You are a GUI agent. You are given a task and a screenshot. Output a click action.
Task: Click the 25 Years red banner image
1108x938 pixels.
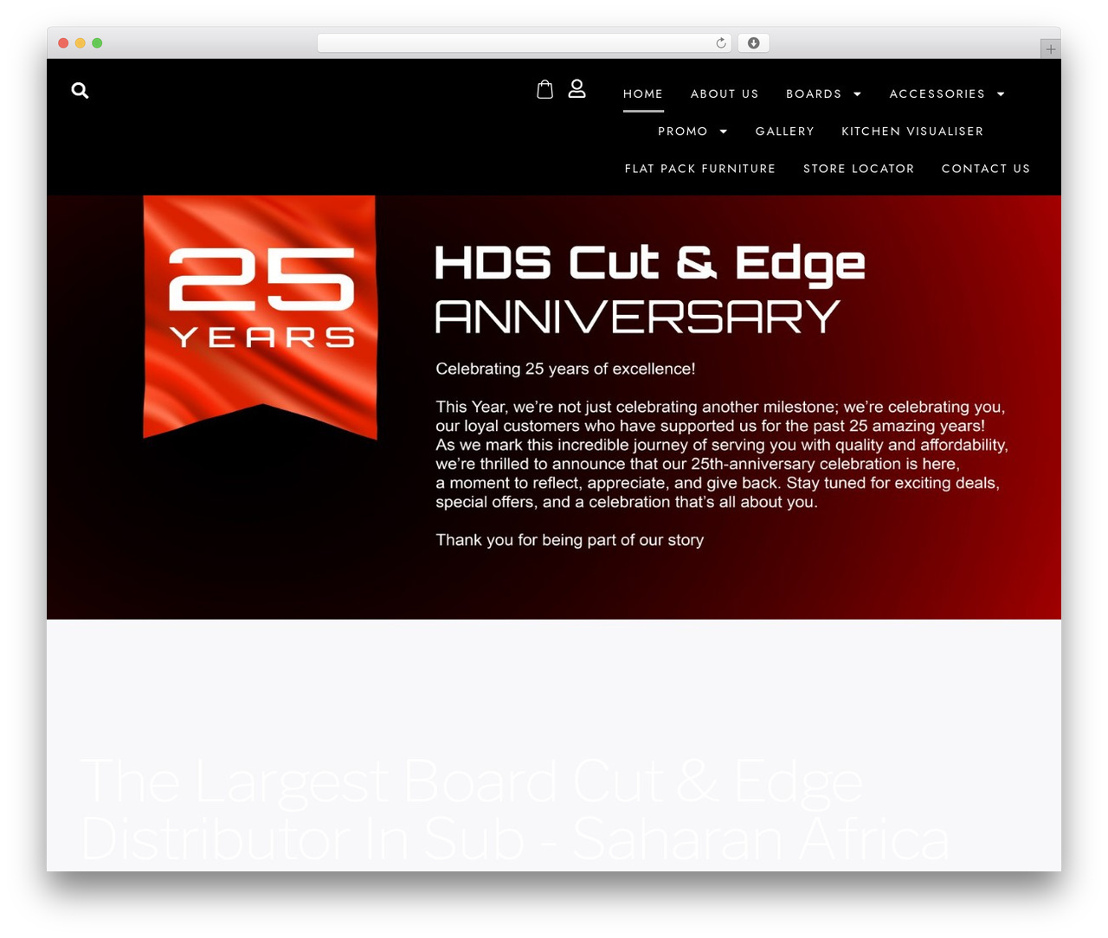tap(260, 317)
